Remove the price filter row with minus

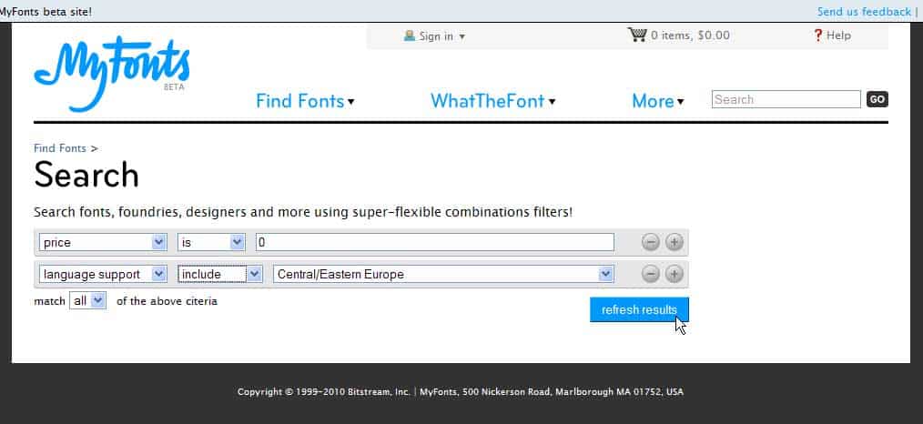tap(650, 242)
